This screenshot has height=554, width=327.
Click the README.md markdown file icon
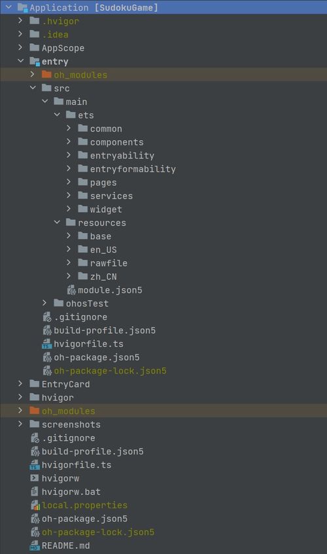click(x=35, y=545)
